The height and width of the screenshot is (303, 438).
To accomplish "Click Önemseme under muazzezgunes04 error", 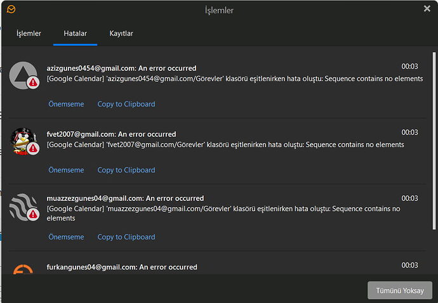I will coord(66,237).
